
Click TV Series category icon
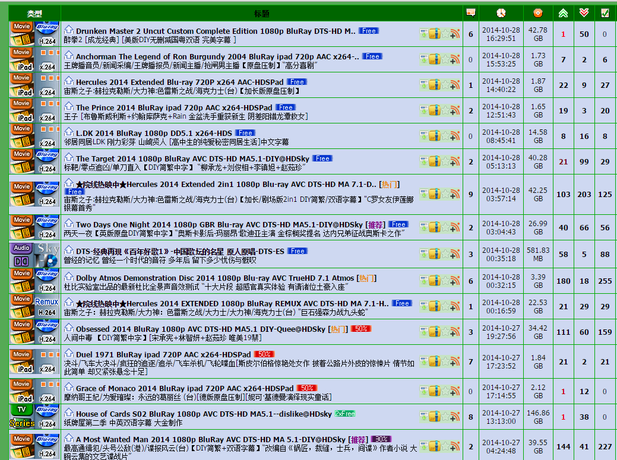21,417
